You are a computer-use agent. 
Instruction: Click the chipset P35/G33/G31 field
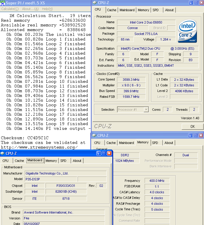tap(66, 186)
